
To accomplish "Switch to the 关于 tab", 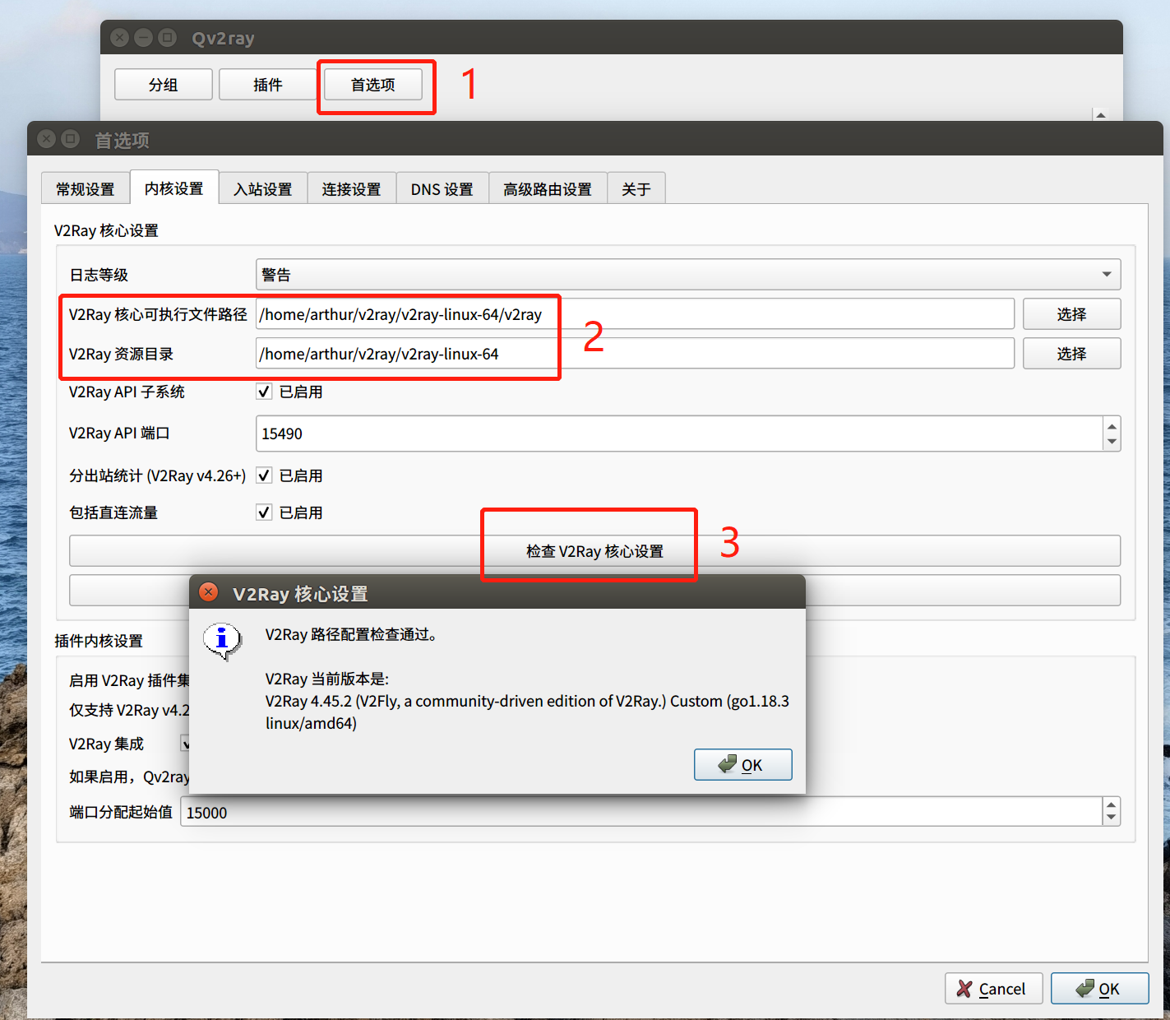I will click(636, 188).
